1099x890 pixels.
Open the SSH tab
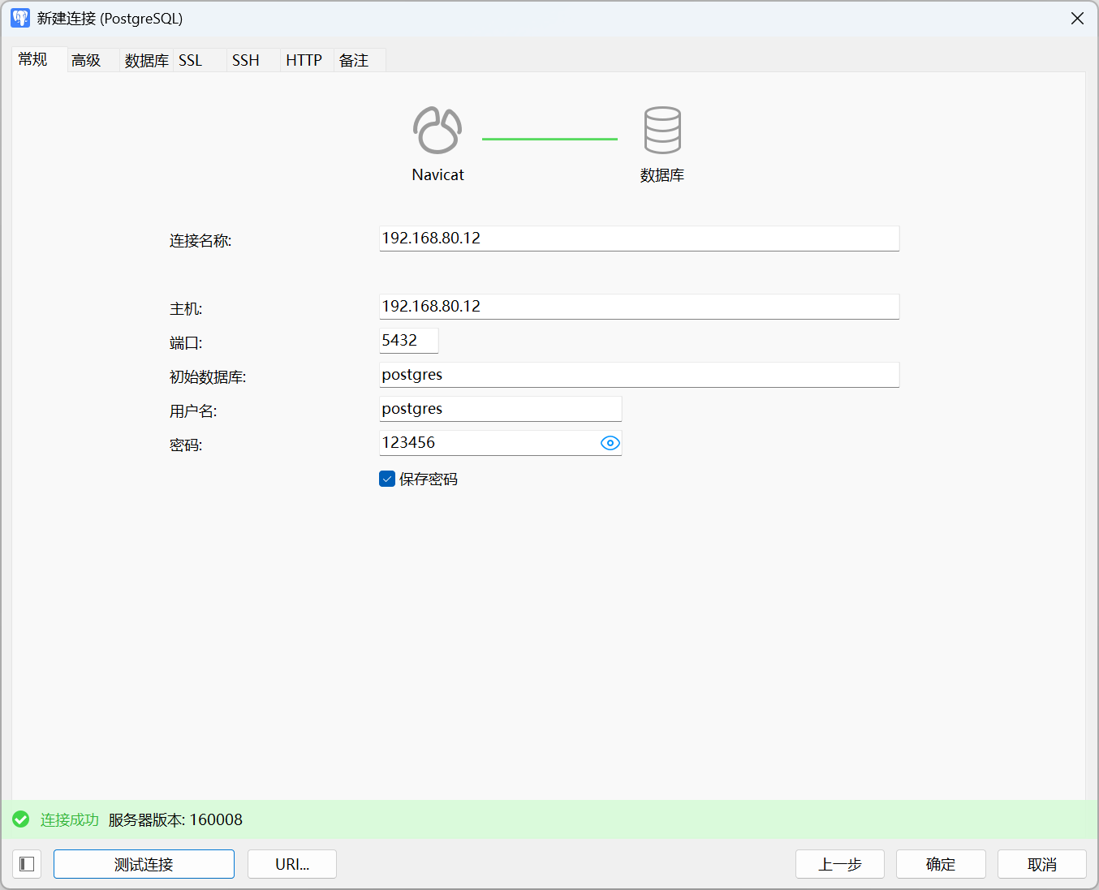pyautogui.click(x=246, y=60)
